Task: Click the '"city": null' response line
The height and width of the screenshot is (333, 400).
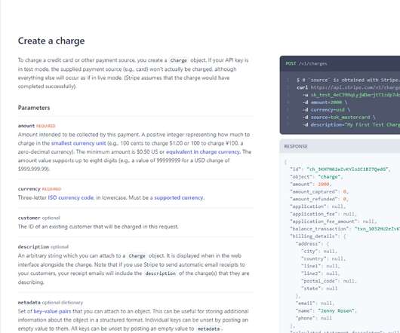Action: pyautogui.click(x=319, y=251)
